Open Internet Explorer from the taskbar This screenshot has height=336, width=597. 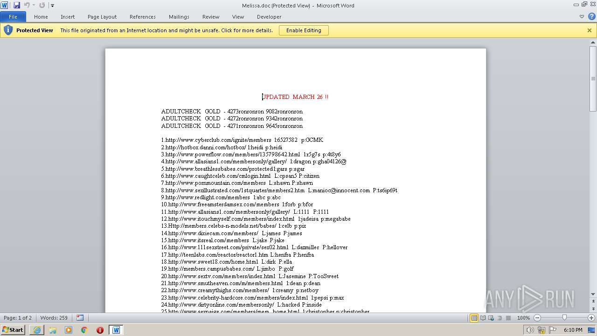[37, 330]
